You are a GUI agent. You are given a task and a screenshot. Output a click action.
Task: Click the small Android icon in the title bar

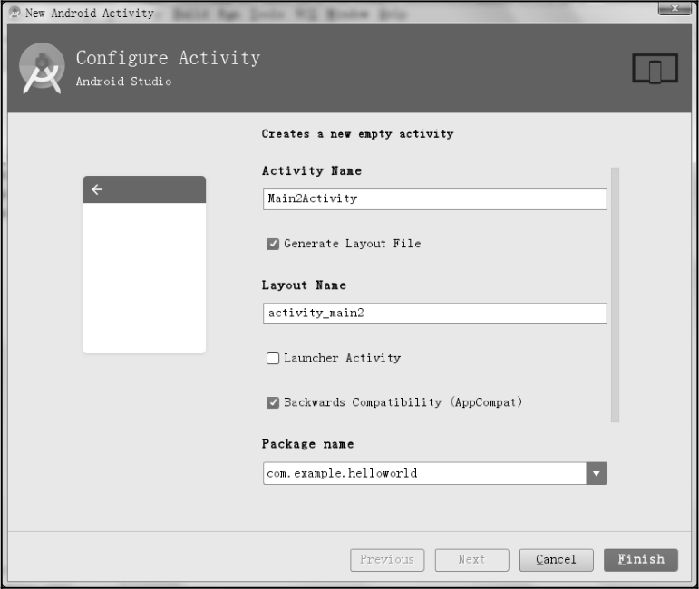point(14,13)
